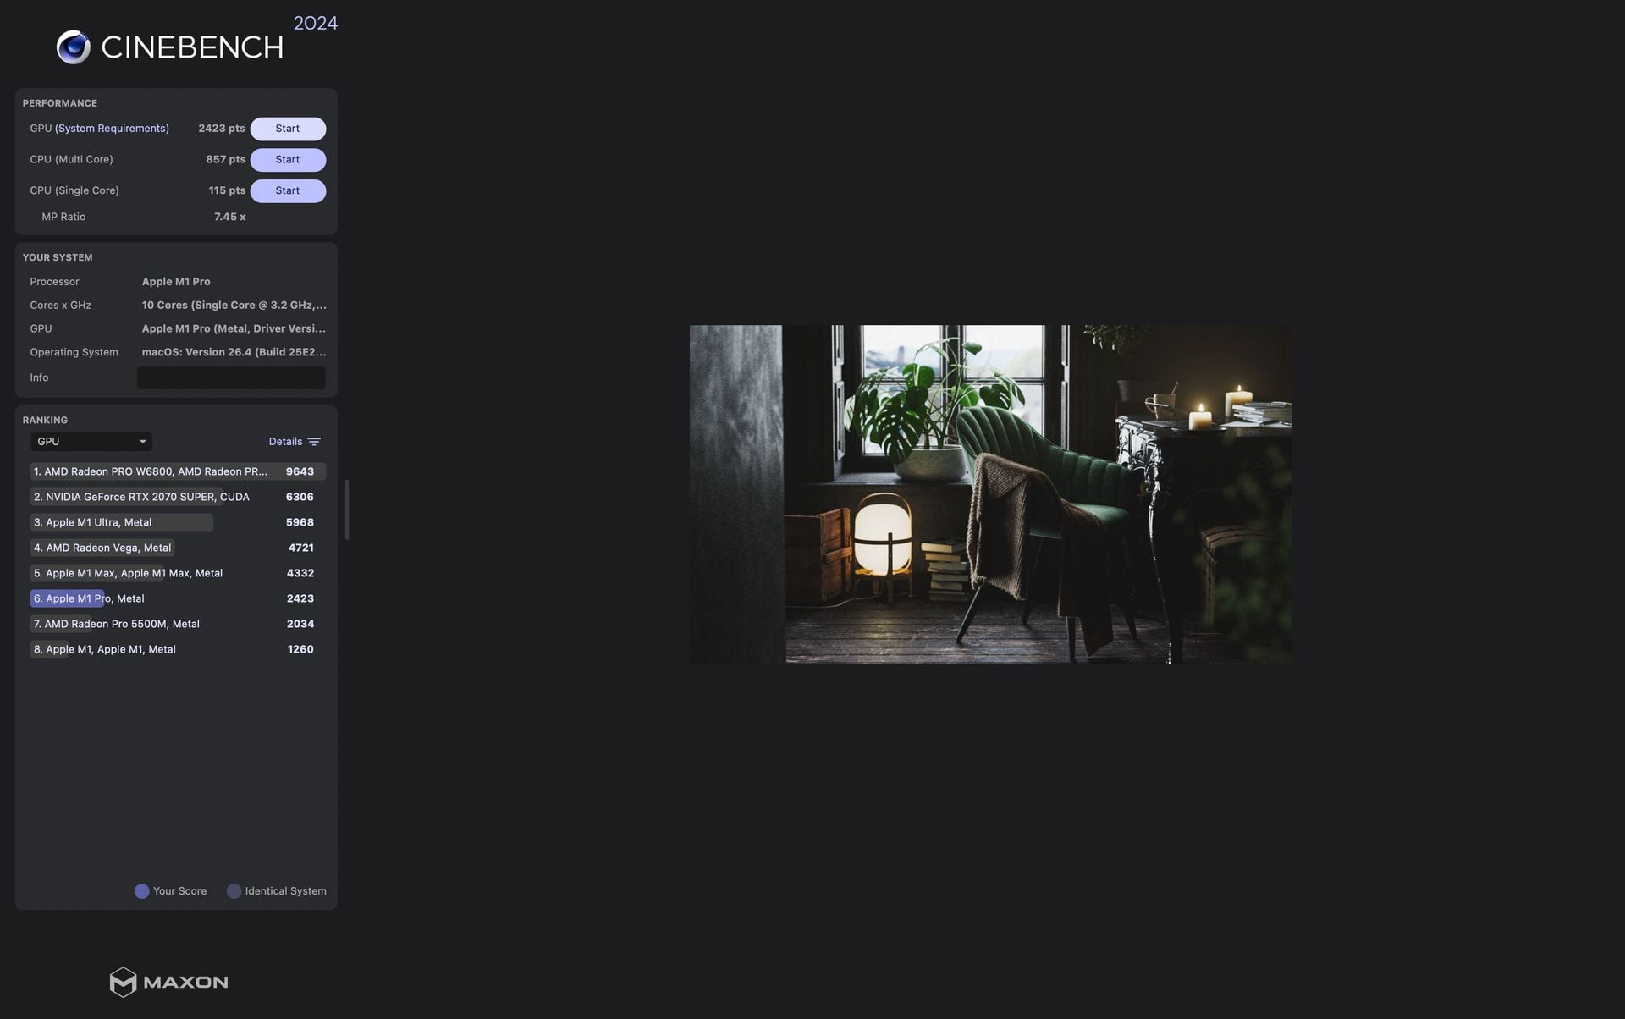Click the GPU score 2423 pts

click(222, 129)
